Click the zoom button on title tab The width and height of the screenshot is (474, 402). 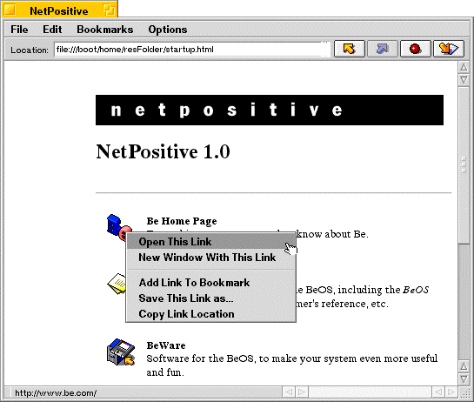[109, 10]
